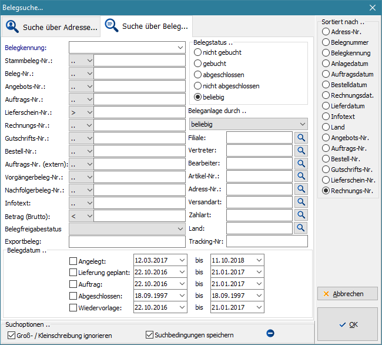Enable the Auftrag date checkbox
This screenshot has width=382, height=345.
click(73, 284)
